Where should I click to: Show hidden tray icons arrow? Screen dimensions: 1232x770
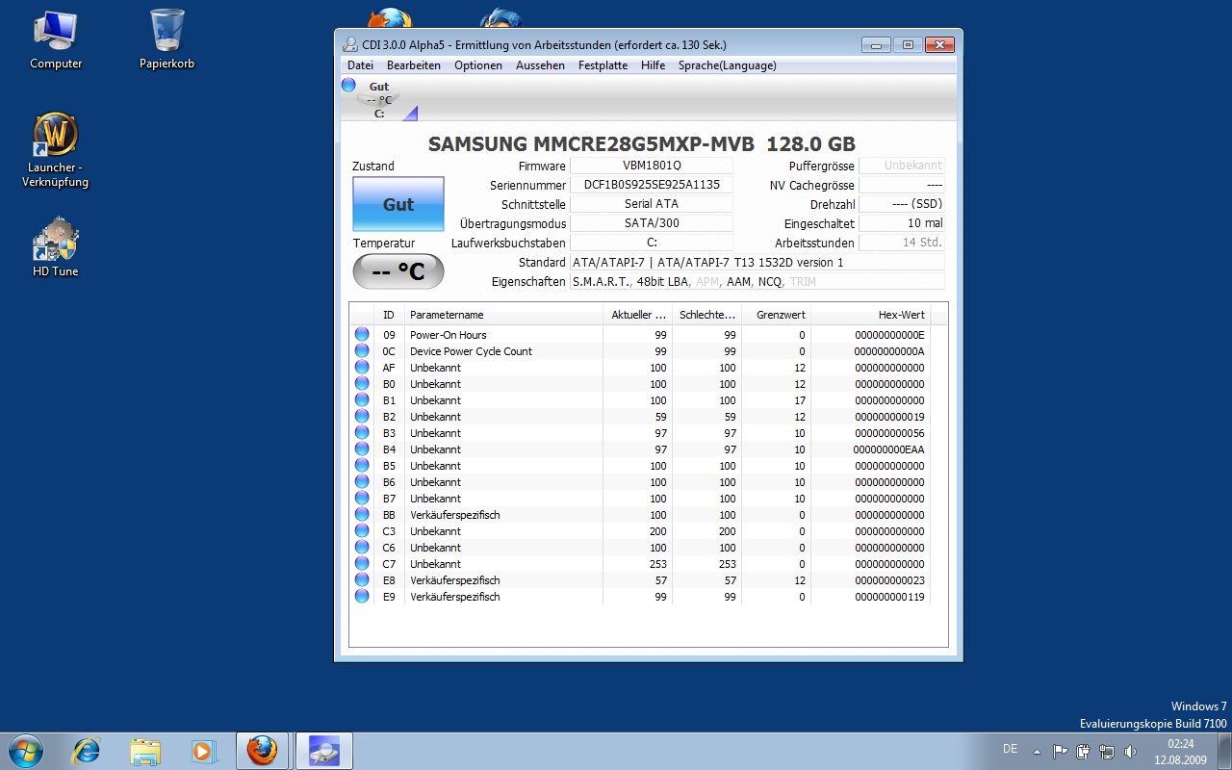click(1037, 751)
